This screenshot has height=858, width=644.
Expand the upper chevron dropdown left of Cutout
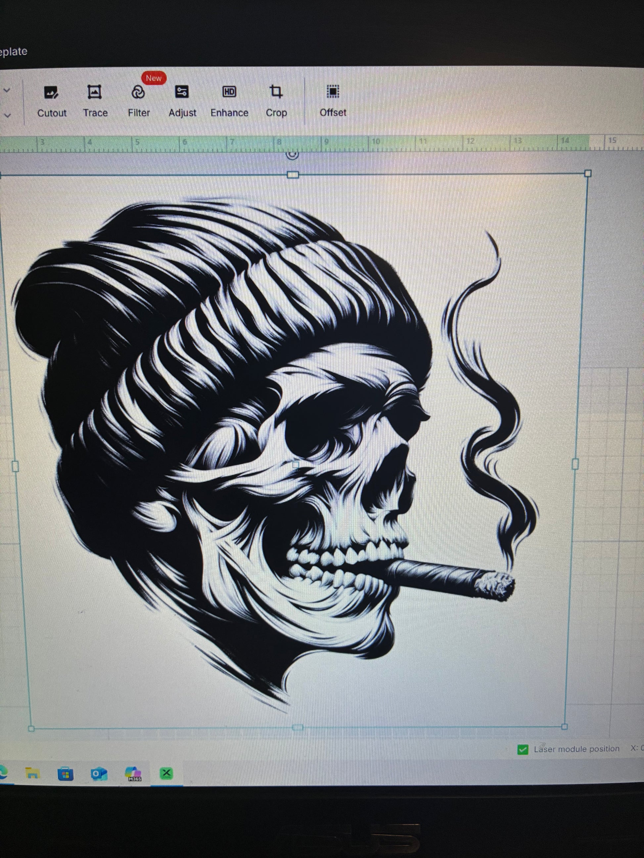7,90
